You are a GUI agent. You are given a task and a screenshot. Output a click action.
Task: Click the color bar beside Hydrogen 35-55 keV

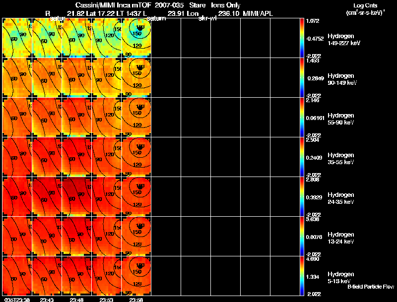(x=302, y=157)
